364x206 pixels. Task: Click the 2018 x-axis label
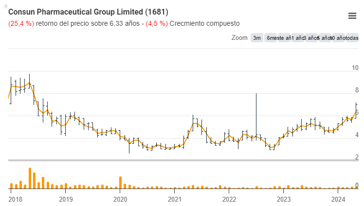pyautogui.click(x=15, y=199)
